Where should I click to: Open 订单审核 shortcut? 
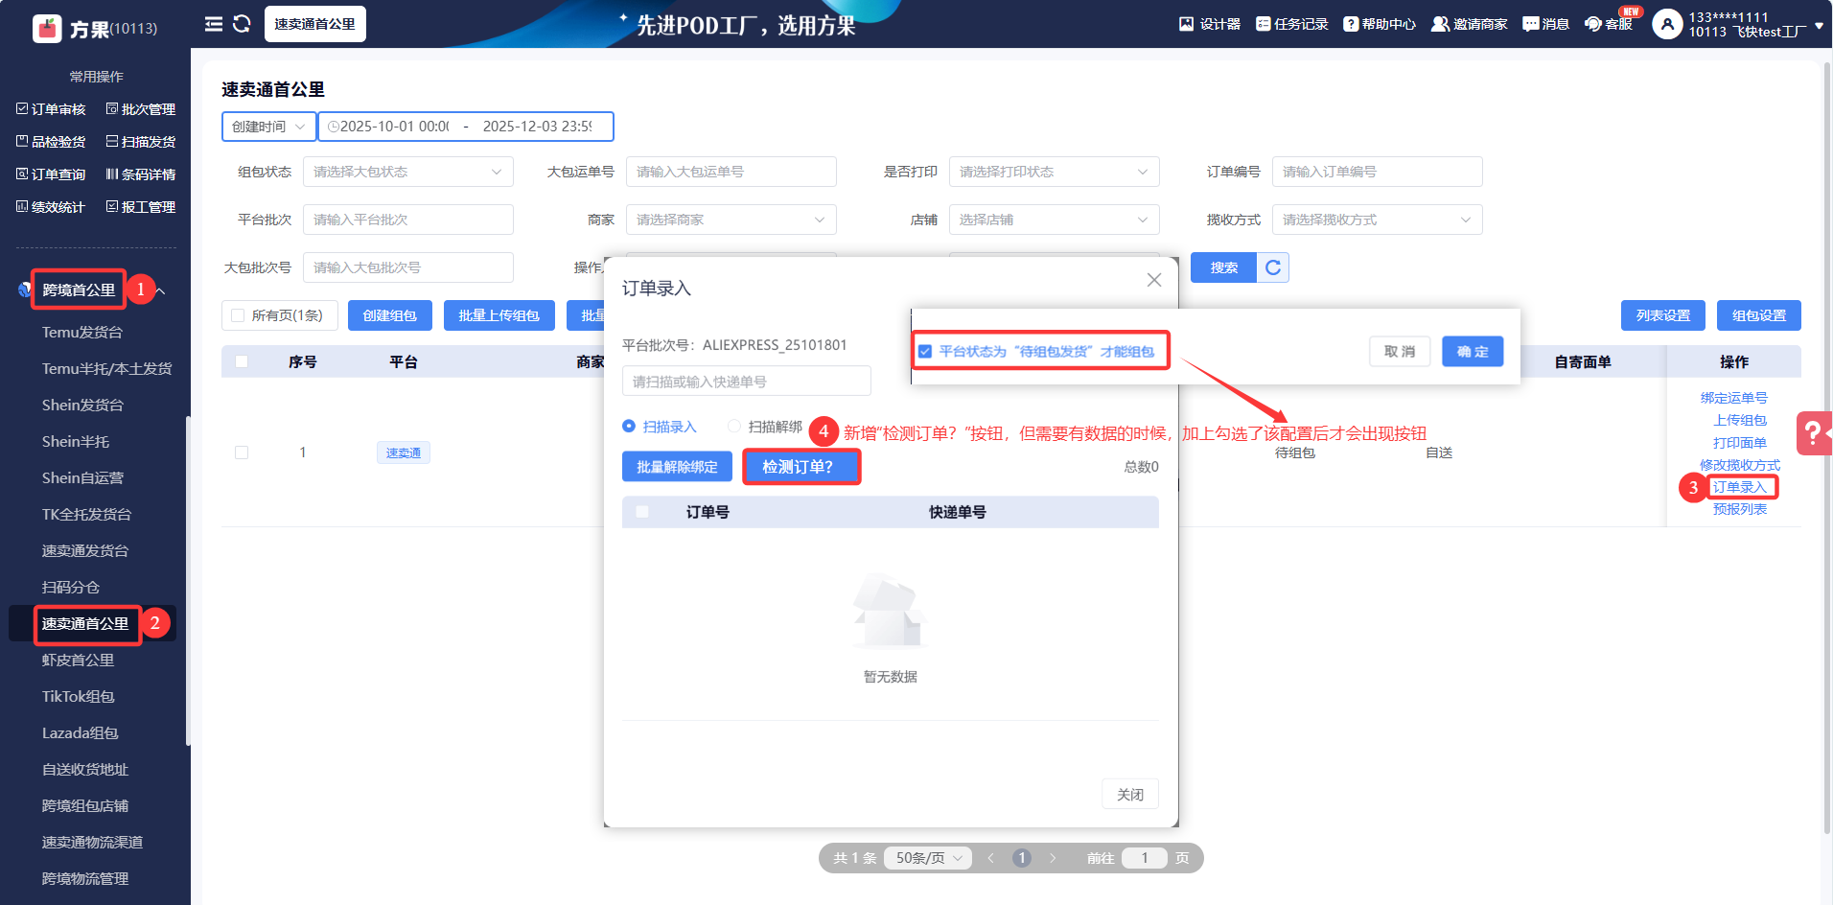click(x=51, y=109)
